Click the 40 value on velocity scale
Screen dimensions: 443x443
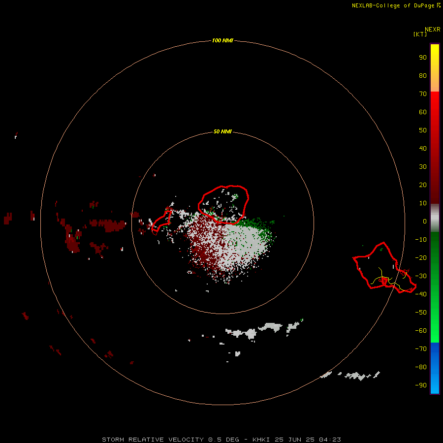tap(423, 148)
